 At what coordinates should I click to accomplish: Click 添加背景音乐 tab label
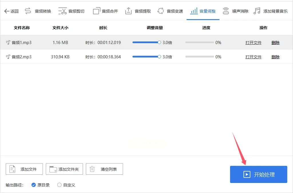tap(276, 11)
